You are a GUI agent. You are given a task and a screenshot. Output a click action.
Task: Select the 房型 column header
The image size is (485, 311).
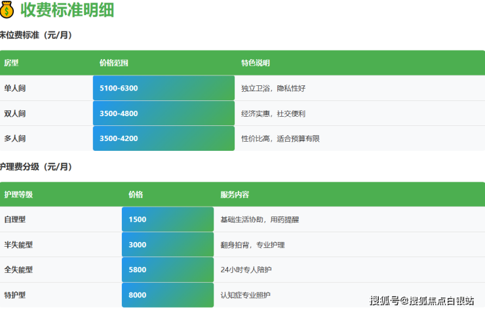click(x=12, y=63)
